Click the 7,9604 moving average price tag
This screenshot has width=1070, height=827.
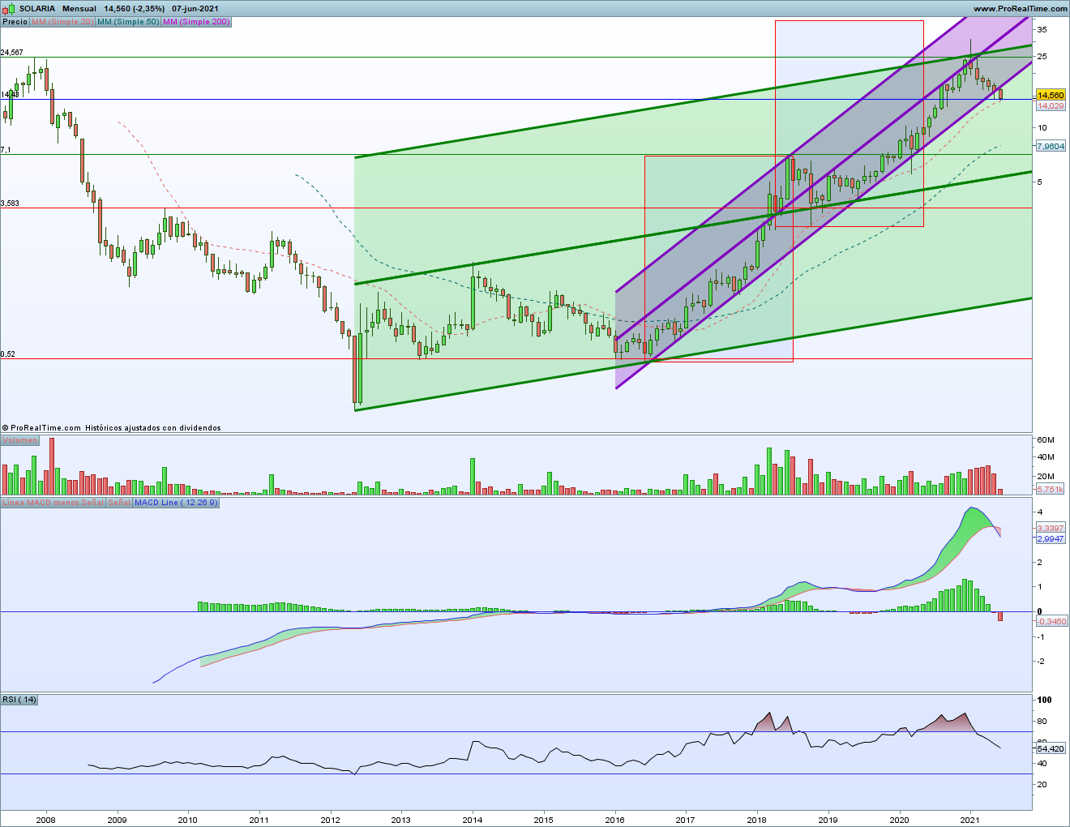(1051, 146)
